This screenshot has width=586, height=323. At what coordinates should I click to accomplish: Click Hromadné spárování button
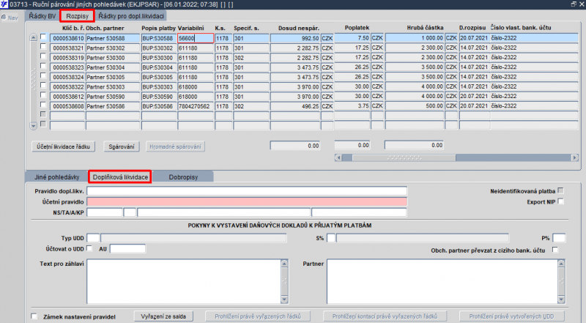click(x=175, y=146)
